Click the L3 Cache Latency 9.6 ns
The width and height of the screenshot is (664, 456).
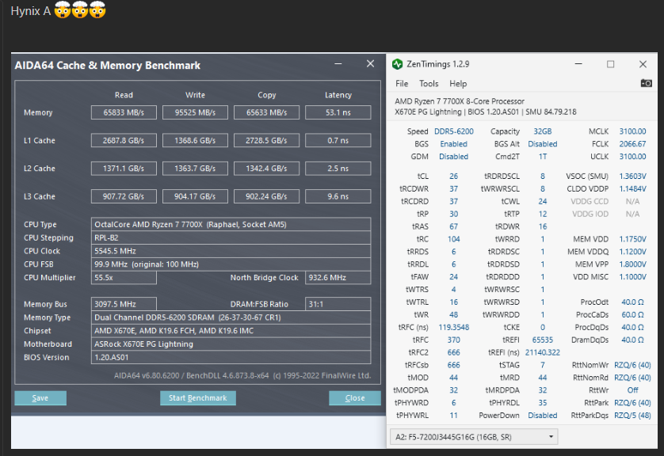click(338, 196)
